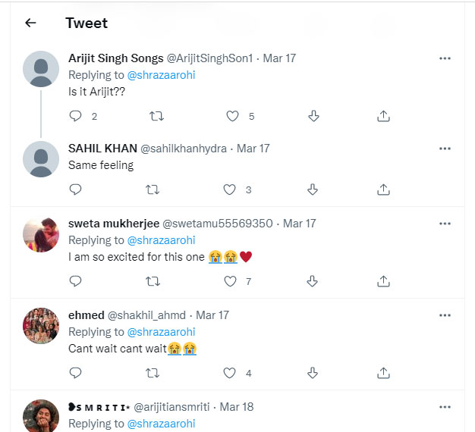Click download icon on ehmed's tweet
Screen dimensions: 475x432
[312, 373]
